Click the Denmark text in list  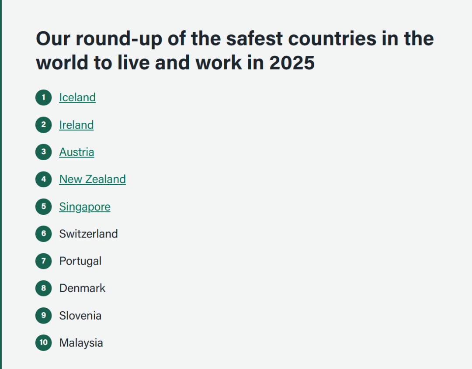[x=83, y=288]
